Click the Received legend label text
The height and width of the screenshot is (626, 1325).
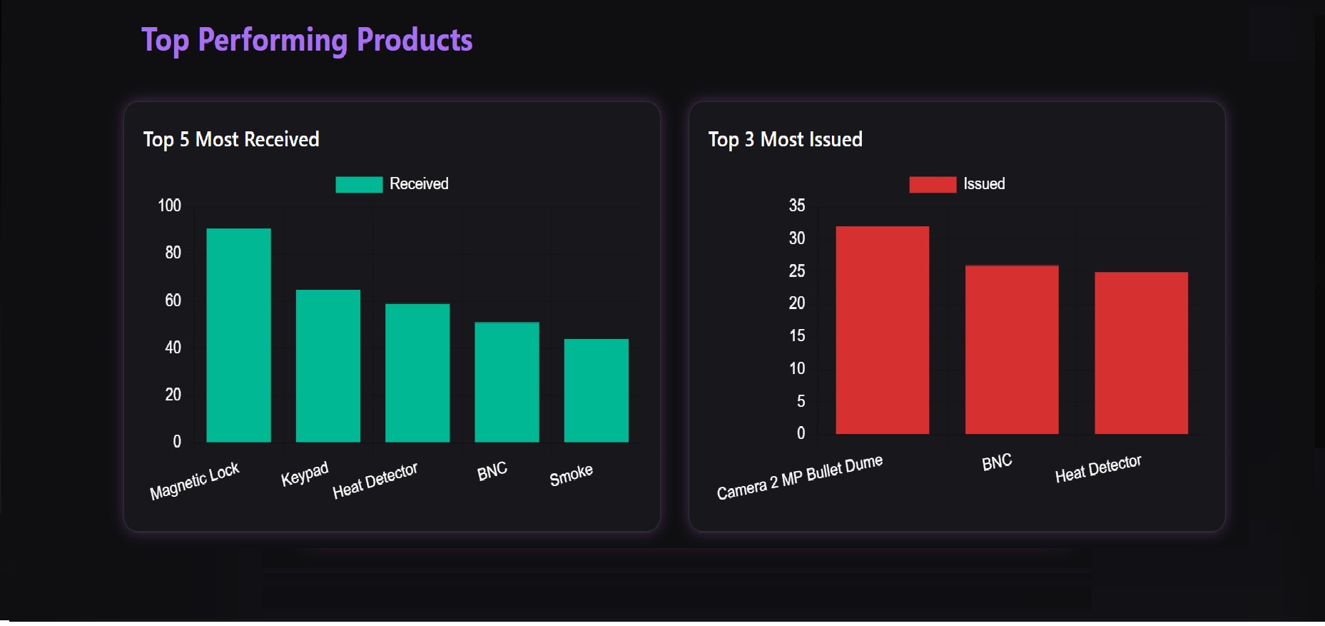(x=419, y=184)
